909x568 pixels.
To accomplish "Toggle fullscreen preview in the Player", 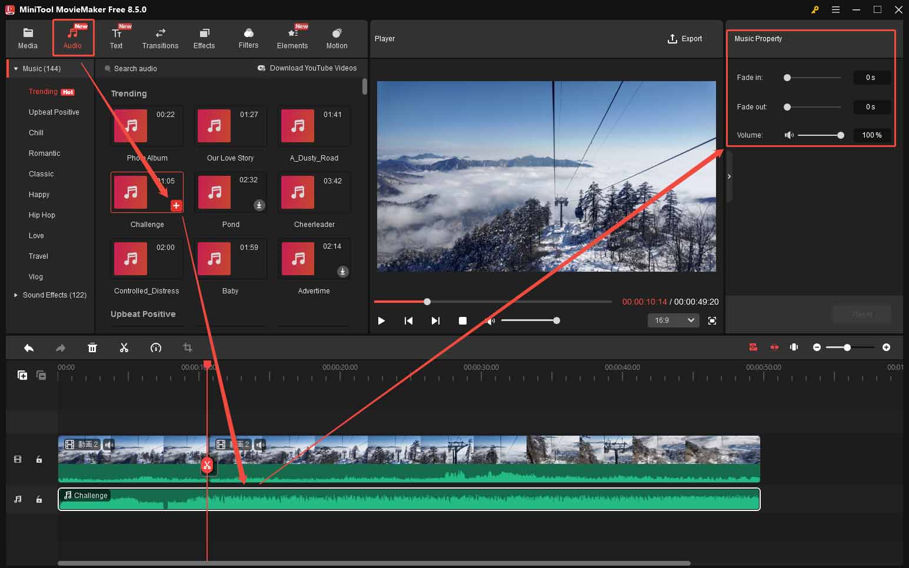I will pyautogui.click(x=712, y=320).
